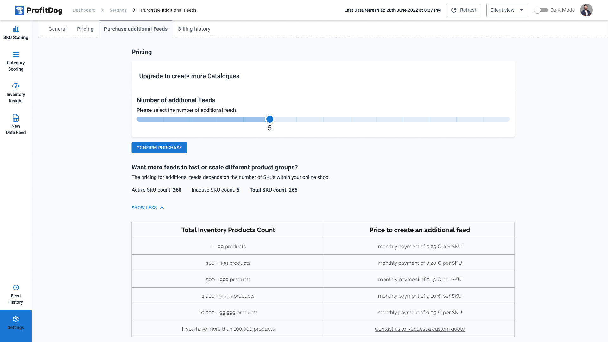Click the 10,000 - 99,999 products cell
The width and height of the screenshot is (608, 342).
click(x=227, y=312)
